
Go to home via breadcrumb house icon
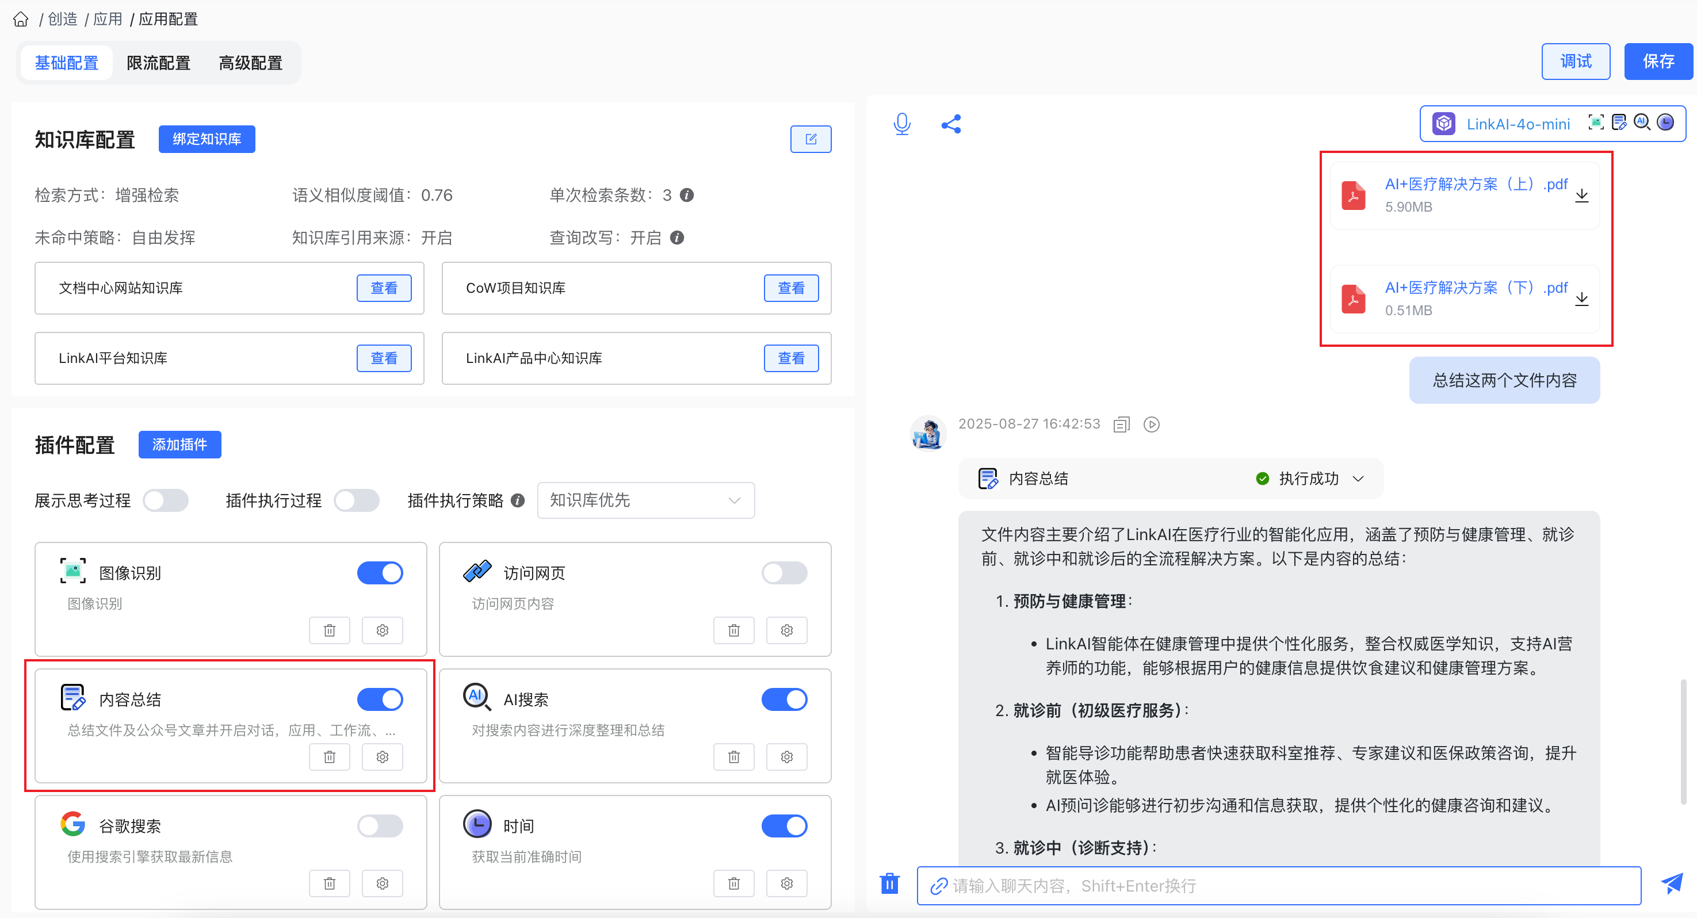pos(21,19)
